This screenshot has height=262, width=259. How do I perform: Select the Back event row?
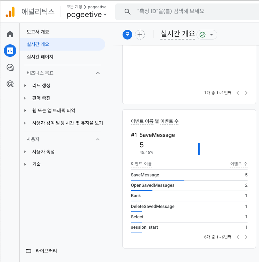[189, 196]
